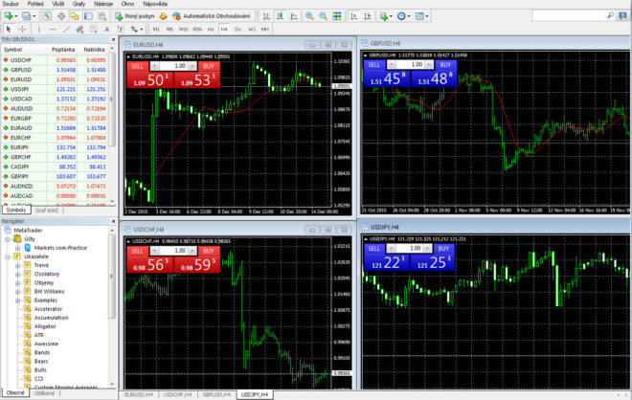Expand the Examples folder

(18, 300)
